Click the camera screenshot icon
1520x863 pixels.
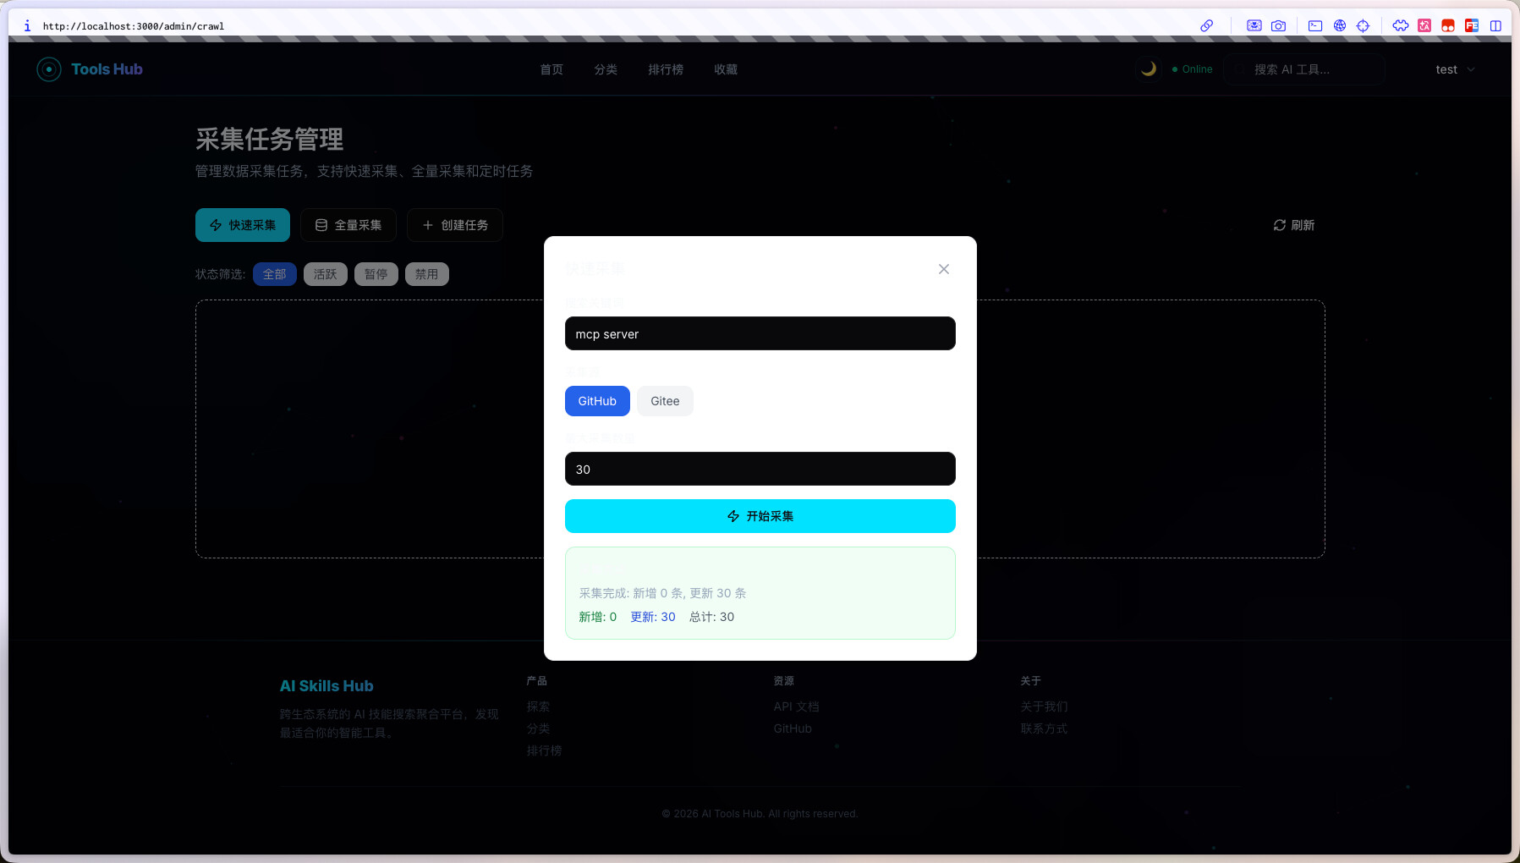pyautogui.click(x=1278, y=26)
